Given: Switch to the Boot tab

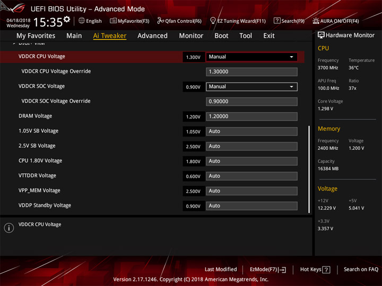Looking at the screenshot, I should (221, 36).
